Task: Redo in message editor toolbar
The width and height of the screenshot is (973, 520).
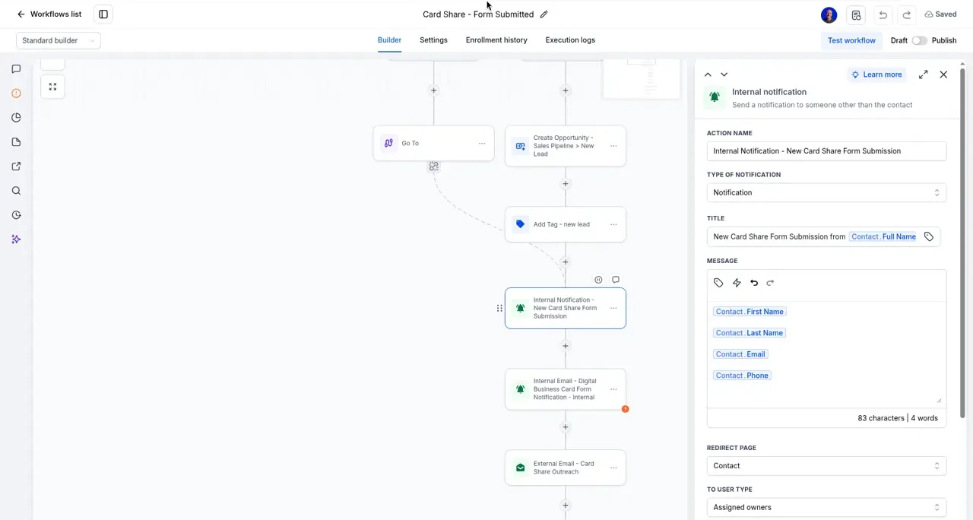Action: (770, 283)
